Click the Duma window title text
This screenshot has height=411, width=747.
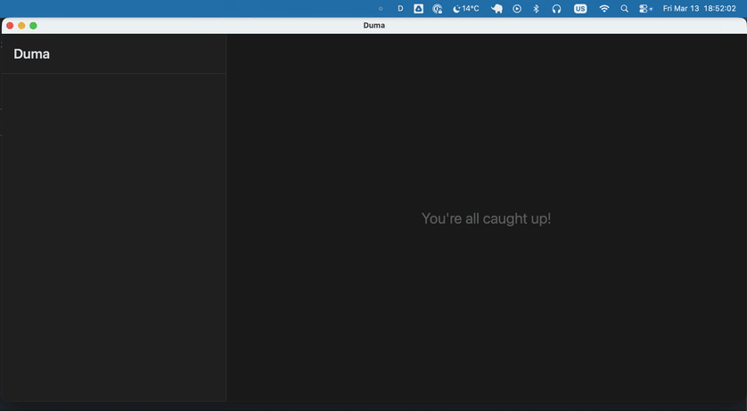pyautogui.click(x=374, y=25)
